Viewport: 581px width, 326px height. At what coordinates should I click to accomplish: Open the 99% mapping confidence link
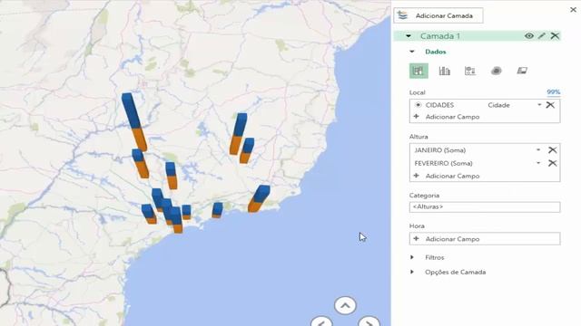[553, 92]
